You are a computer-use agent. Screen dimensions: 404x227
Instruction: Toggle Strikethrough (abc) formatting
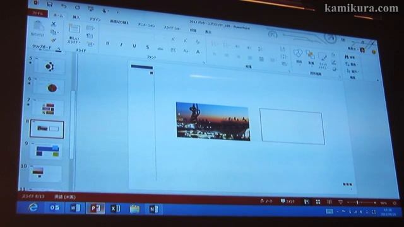(x=160, y=49)
